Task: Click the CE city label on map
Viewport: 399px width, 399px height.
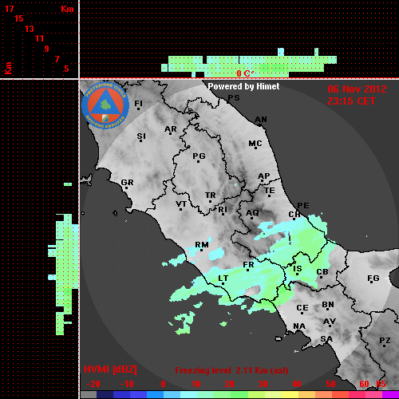Action: (x=302, y=308)
